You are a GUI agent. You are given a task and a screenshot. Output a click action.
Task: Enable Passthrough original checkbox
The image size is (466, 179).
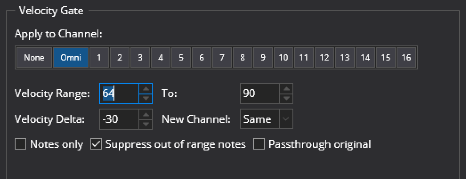tap(259, 144)
